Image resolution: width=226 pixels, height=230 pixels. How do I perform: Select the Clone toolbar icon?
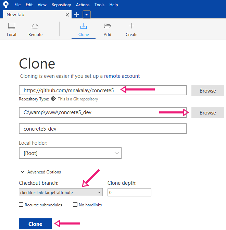[x=84, y=26]
